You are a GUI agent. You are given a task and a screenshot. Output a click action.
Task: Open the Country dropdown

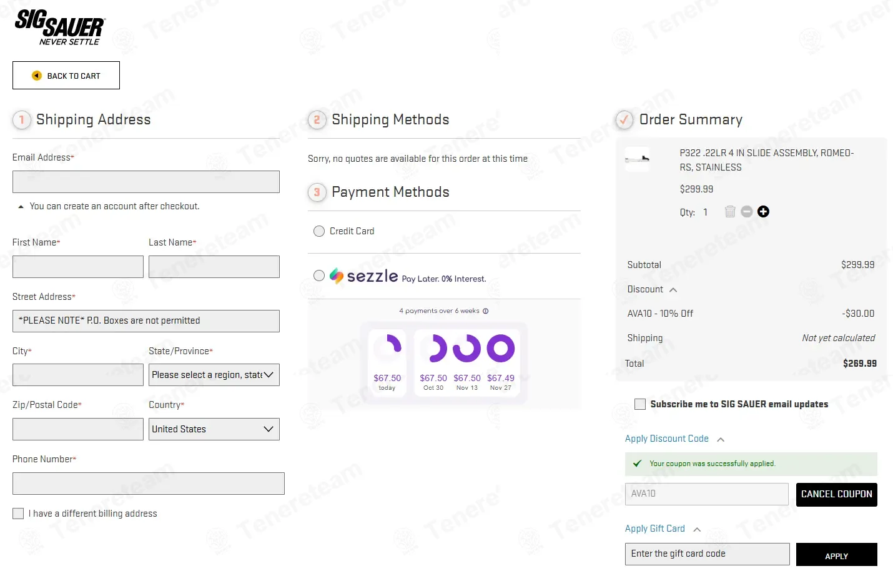[214, 429]
